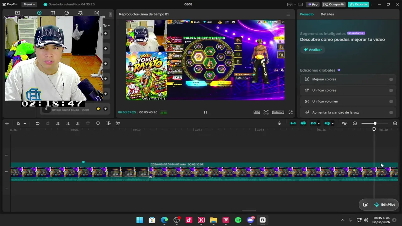The width and height of the screenshot is (402, 226).
Task: Expand the linkage options dropdown arrow
Action: [x=318, y=123]
